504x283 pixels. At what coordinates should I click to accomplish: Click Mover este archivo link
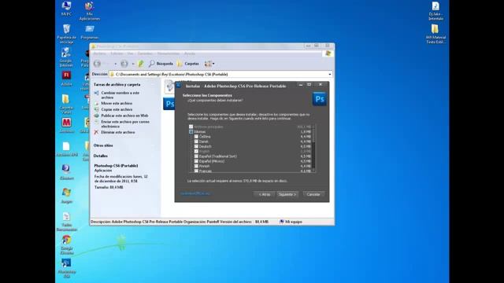(x=117, y=103)
